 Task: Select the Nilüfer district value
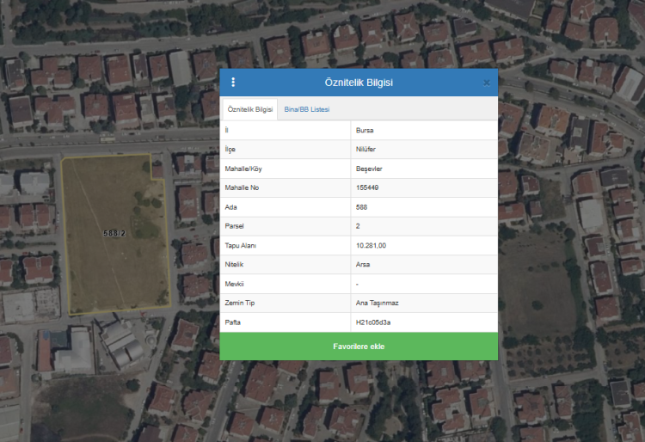pyautogui.click(x=365, y=150)
